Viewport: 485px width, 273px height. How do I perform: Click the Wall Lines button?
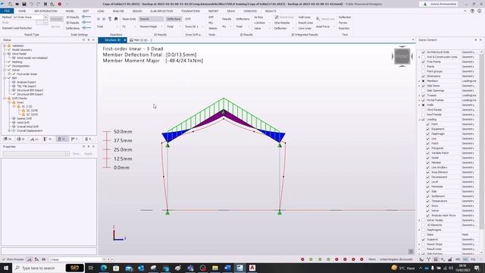[305, 17]
